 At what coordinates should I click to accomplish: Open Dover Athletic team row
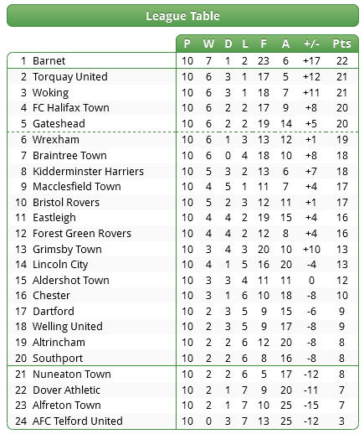[182, 390]
